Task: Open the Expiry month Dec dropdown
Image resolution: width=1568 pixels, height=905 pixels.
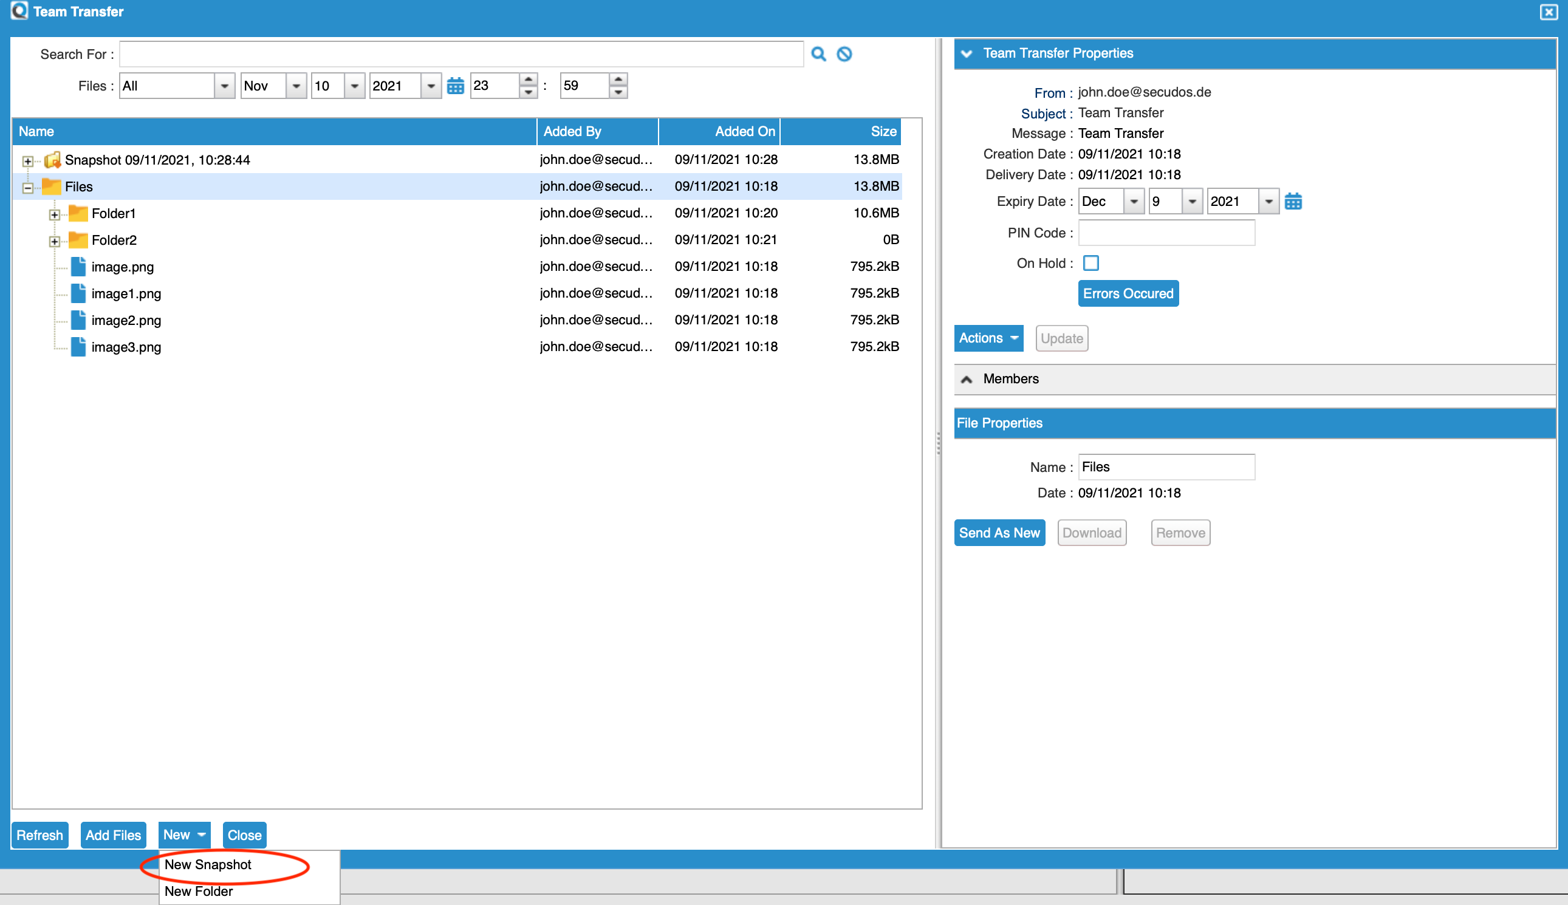Action: (x=1134, y=202)
